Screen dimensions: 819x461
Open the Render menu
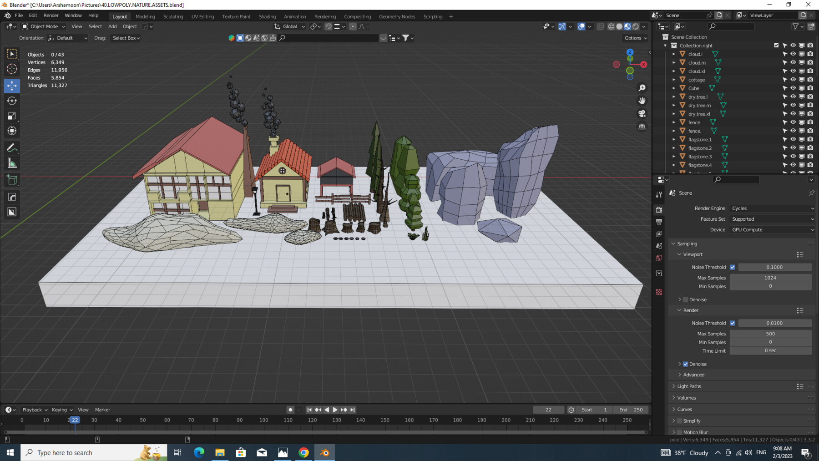click(x=51, y=15)
